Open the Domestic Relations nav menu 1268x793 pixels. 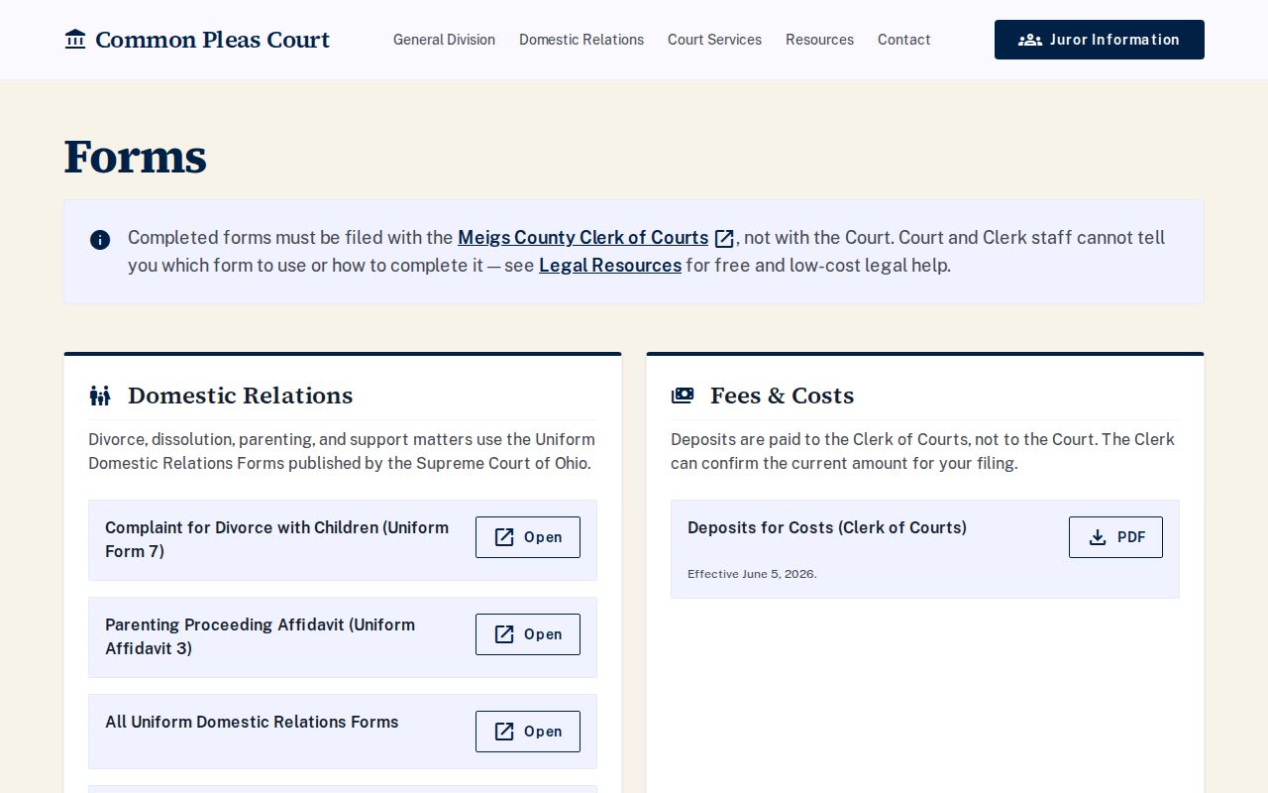click(x=581, y=40)
